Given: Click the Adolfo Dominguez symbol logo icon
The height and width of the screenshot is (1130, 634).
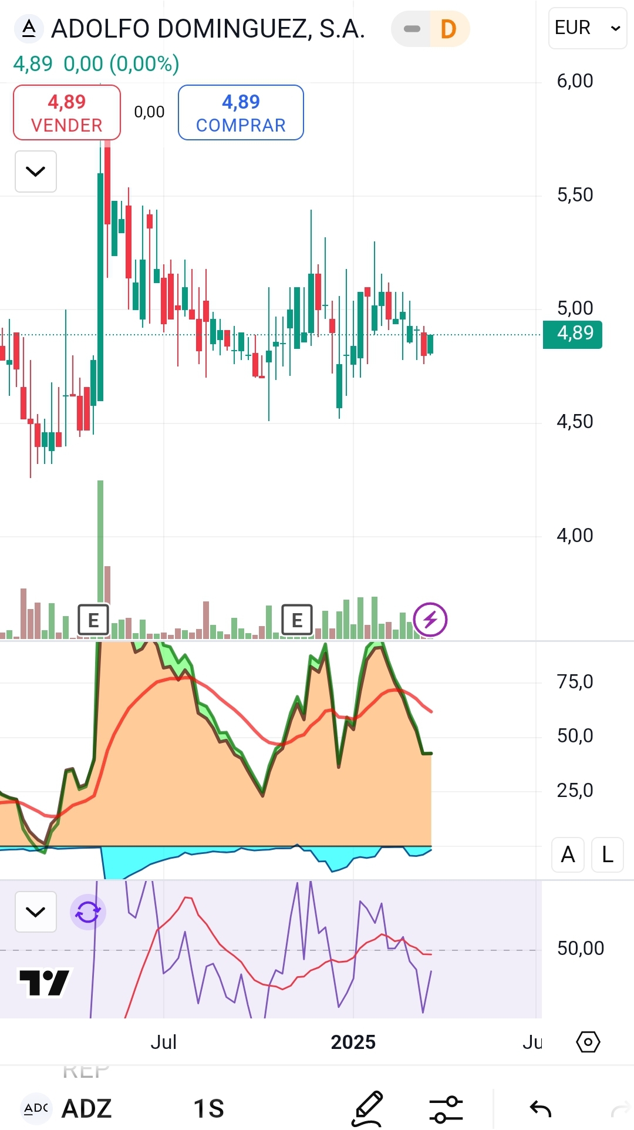Looking at the screenshot, I should [29, 28].
